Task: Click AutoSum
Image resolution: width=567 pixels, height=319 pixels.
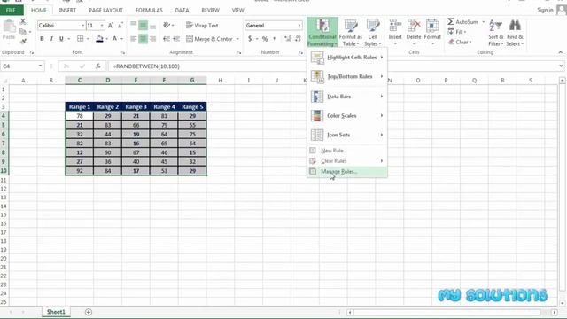Action: click(x=462, y=21)
